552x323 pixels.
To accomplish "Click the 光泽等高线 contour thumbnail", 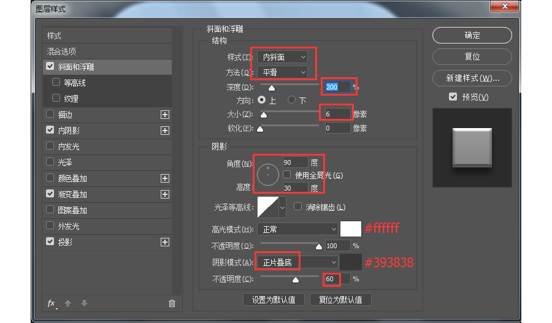I will [268, 207].
